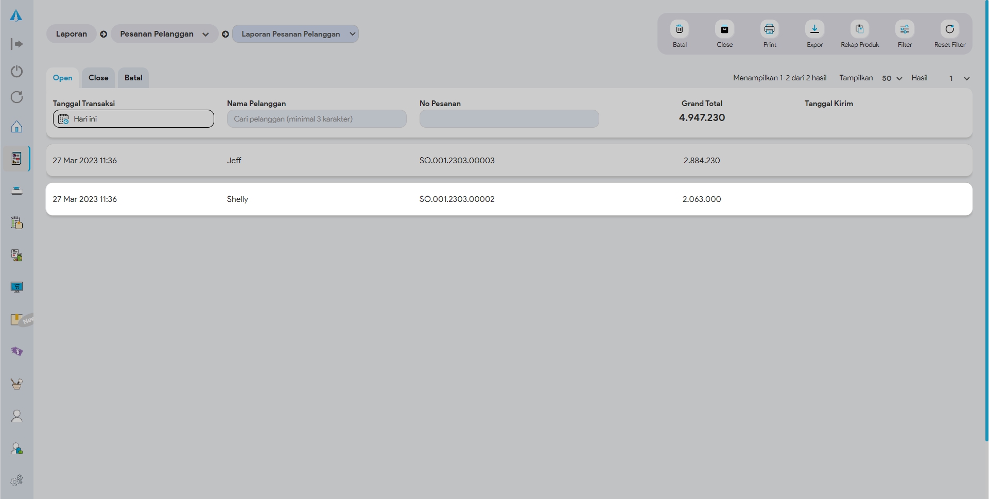Screen dimensions: 989x499
Task: Click the Nama Pelanggan search field
Action: point(316,119)
